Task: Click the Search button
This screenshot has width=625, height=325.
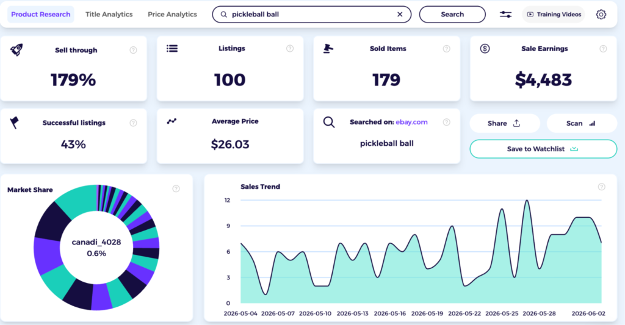Action: click(x=452, y=15)
